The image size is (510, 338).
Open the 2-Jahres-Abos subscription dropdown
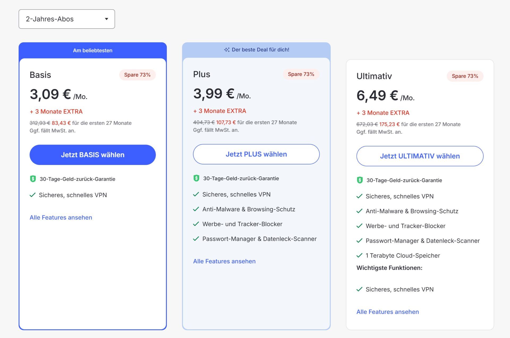click(67, 19)
